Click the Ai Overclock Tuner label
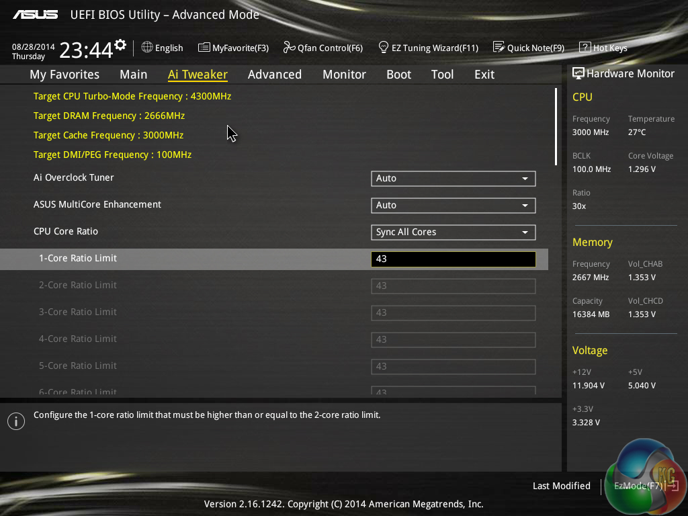This screenshot has width=688, height=516. pyautogui.click(x=74, y=177)
